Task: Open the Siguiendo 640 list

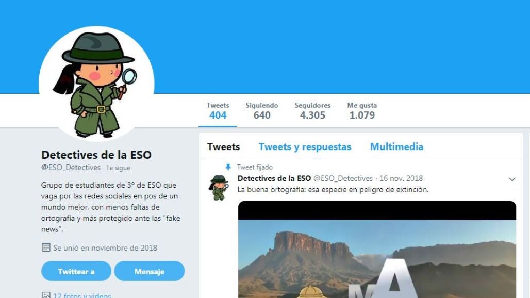Action: coord(261,111)
